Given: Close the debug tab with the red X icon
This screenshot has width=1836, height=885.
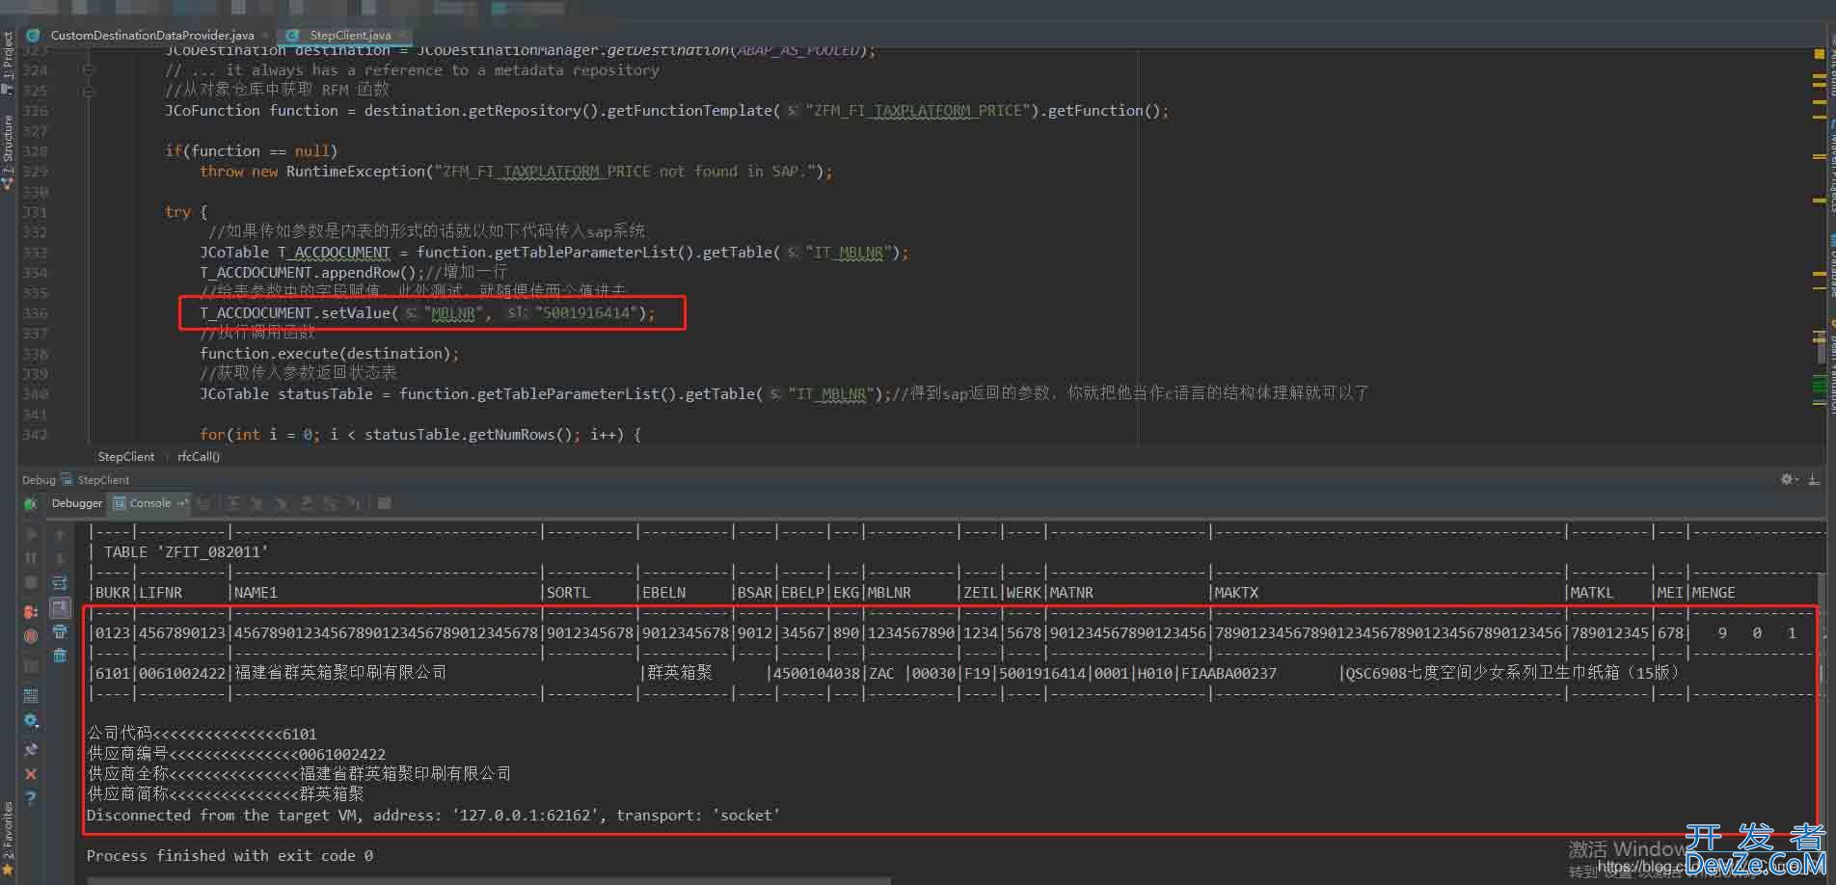Looking at the screenshot, I should [x=31, y=774].
